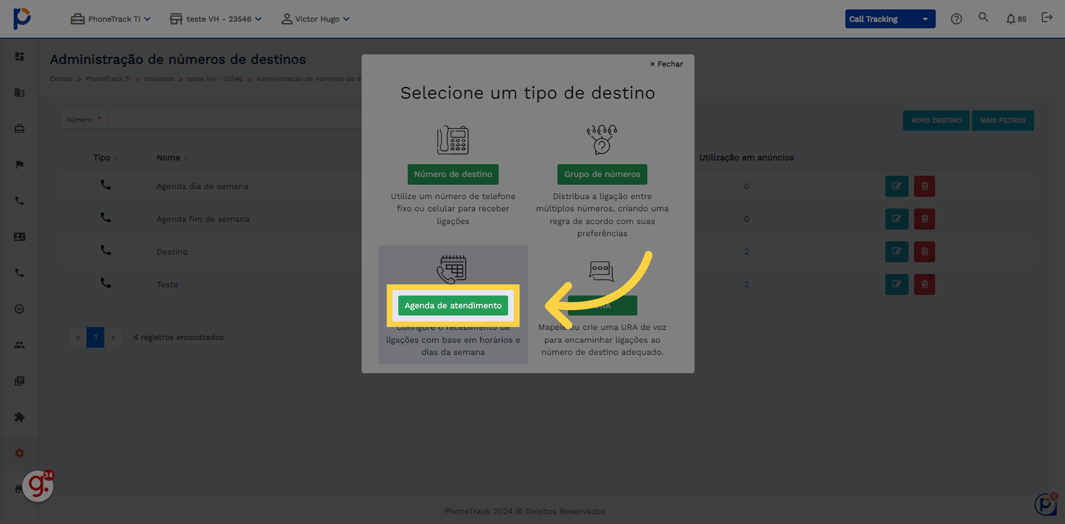Expand the Victor Hugo user menu
The width and height of the screenshot is (1065, 524).
coord(315,19)
